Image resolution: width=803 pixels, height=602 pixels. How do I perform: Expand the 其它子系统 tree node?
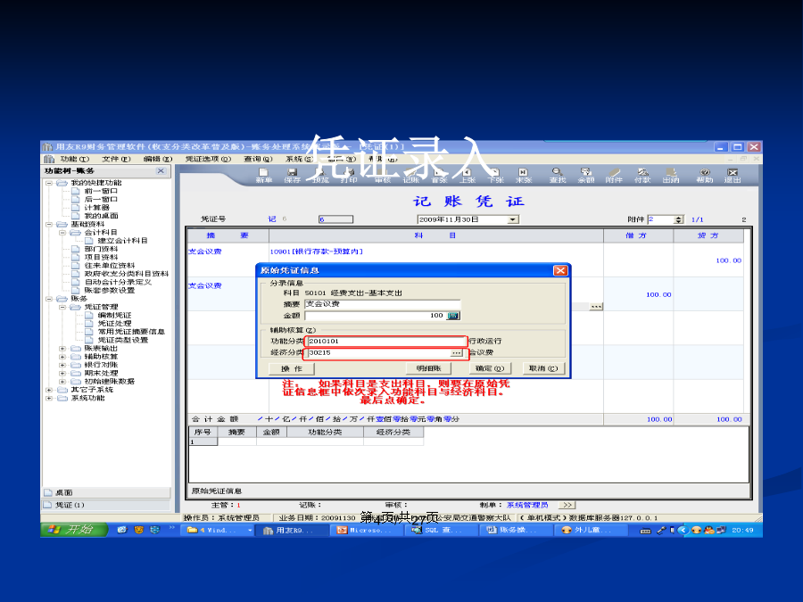[49, 390]
